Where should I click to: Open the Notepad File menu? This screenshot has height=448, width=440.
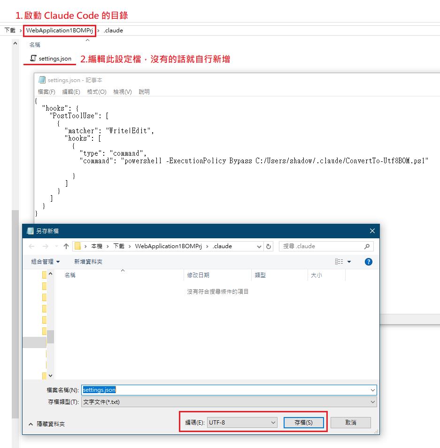[46, 92]
